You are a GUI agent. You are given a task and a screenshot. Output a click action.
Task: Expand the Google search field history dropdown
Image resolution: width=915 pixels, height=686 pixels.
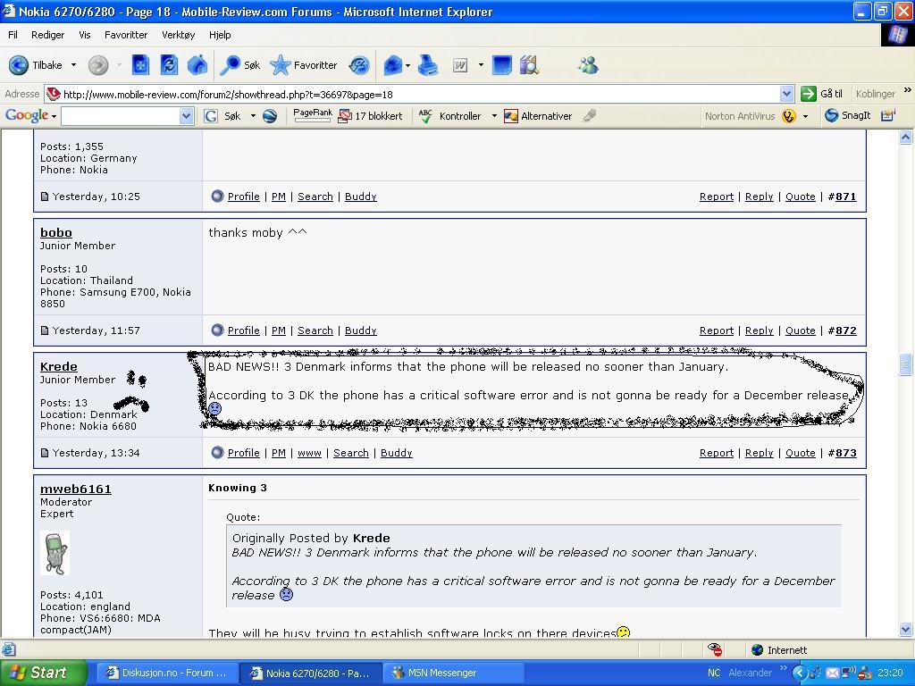[x=186, y=116]
